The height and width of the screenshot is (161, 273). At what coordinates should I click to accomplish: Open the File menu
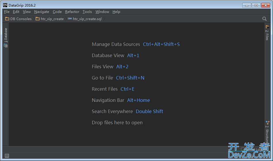pos(7,12)
